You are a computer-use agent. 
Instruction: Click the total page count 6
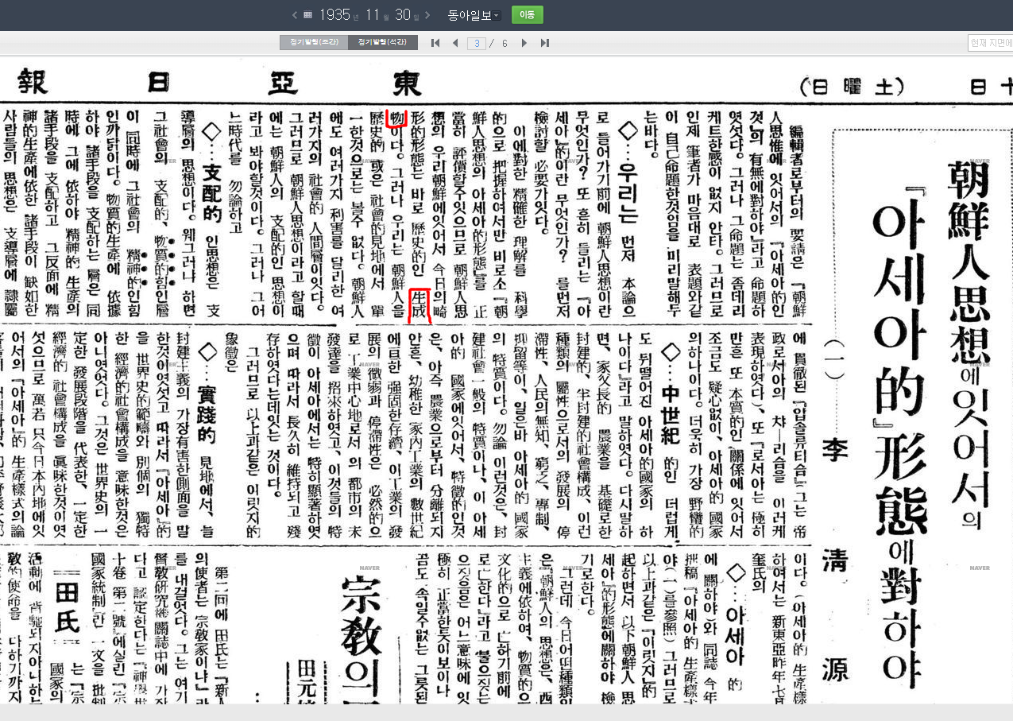504,43
